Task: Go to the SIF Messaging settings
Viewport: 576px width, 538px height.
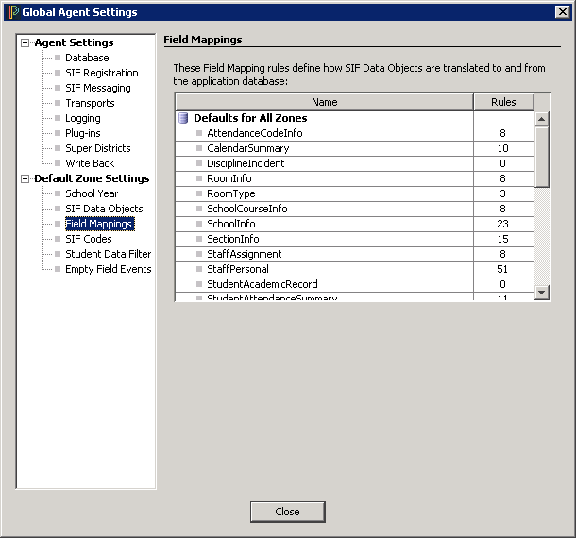Action: click(98, 88)
